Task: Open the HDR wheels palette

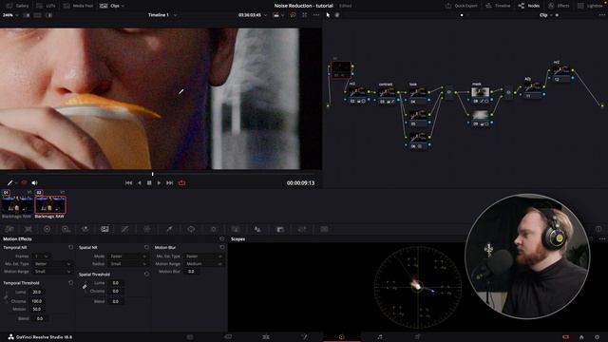Action: click(x=66, y=229)
